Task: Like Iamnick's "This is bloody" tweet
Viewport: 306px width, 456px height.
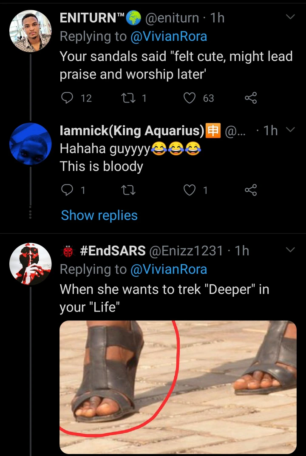Action: [x=189, y=190]
